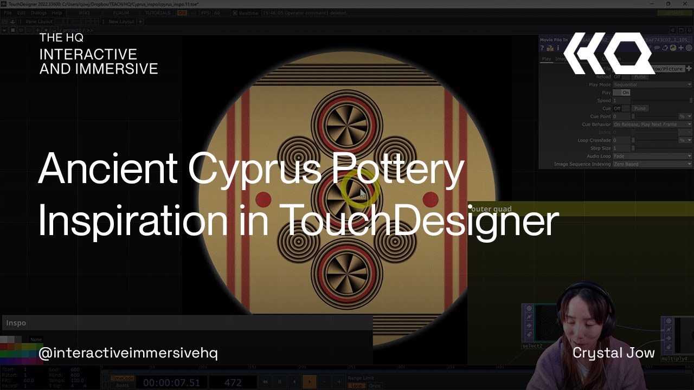Open the Dialogs menu

point(38,12)
